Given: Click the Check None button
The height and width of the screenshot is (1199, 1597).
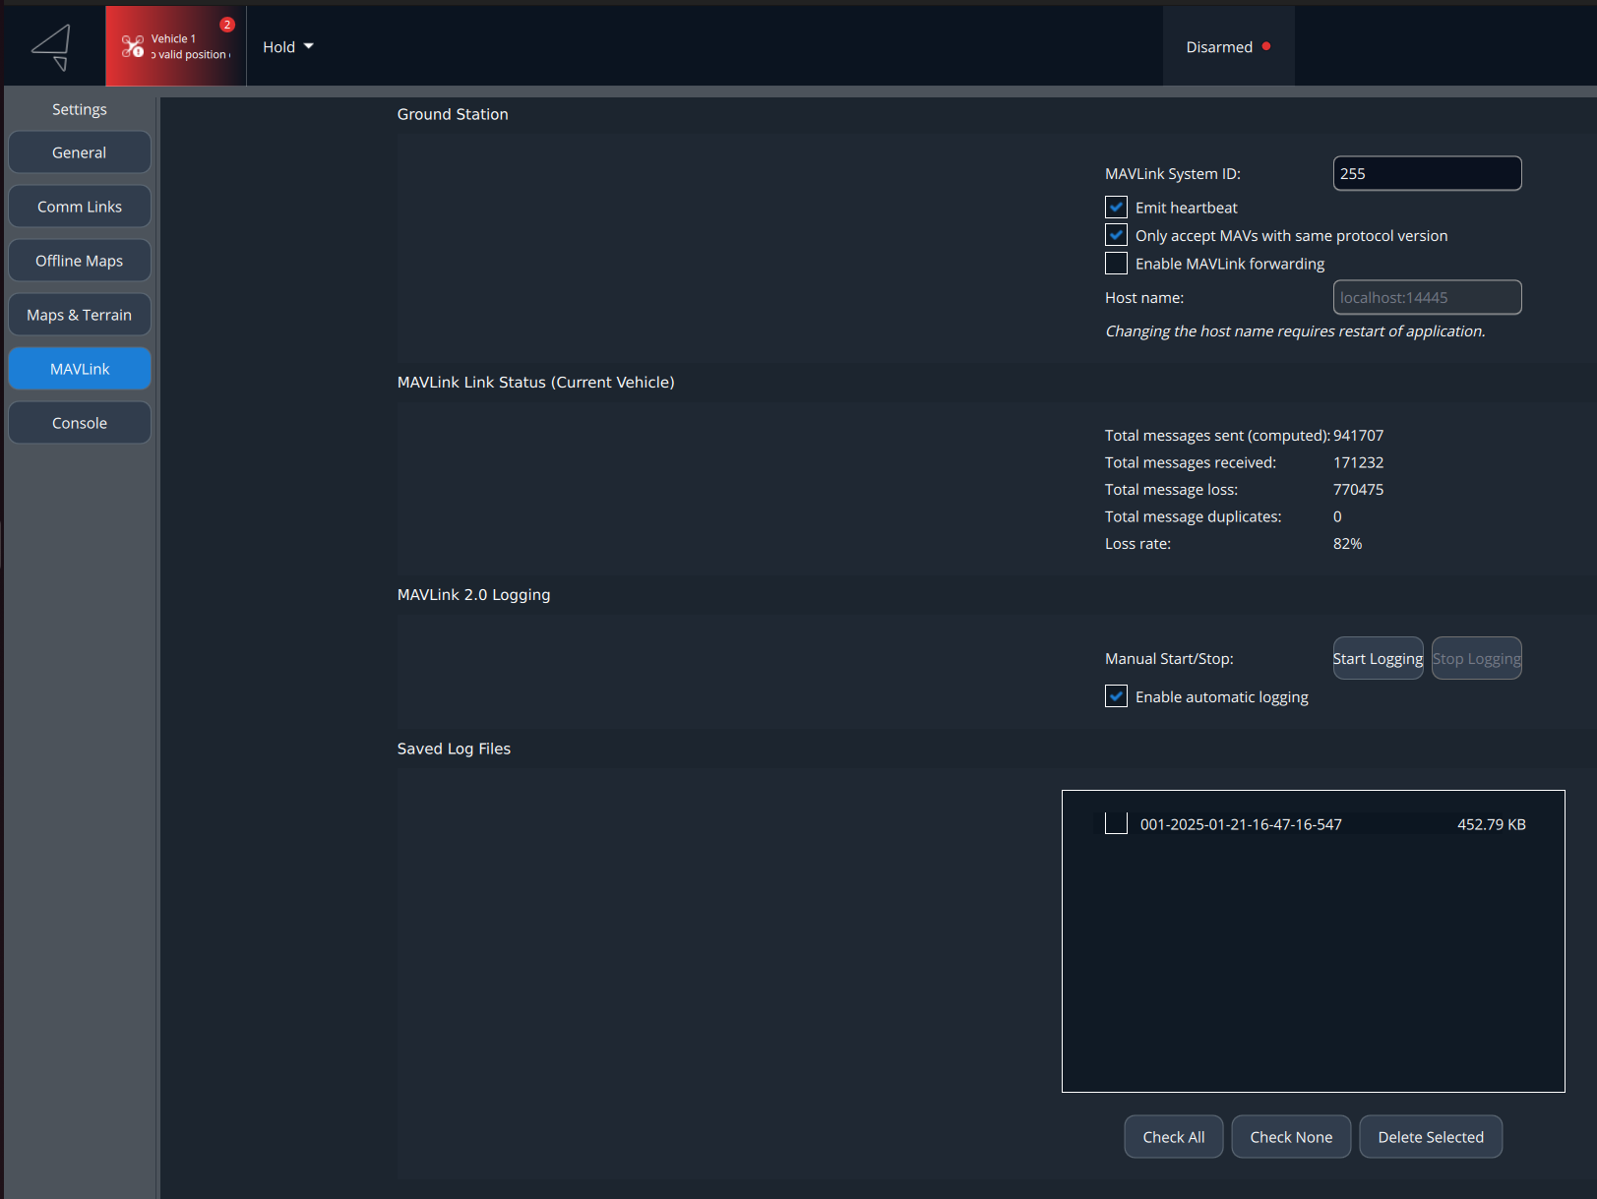Looking at the screenshot, I should (x=1290, y=1137).
